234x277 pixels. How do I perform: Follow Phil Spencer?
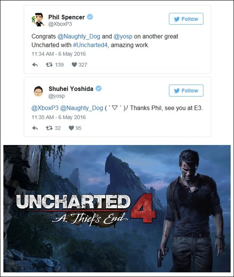186,19
